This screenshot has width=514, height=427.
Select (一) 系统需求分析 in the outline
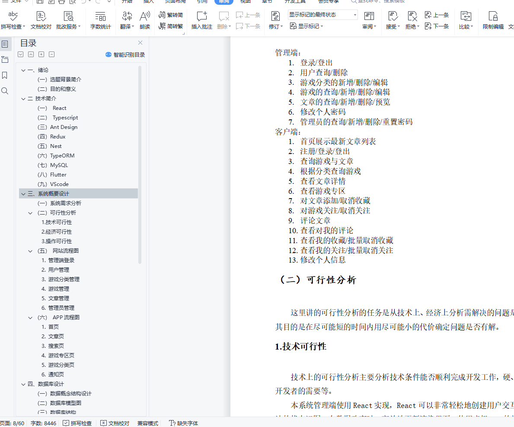(59, 203)
